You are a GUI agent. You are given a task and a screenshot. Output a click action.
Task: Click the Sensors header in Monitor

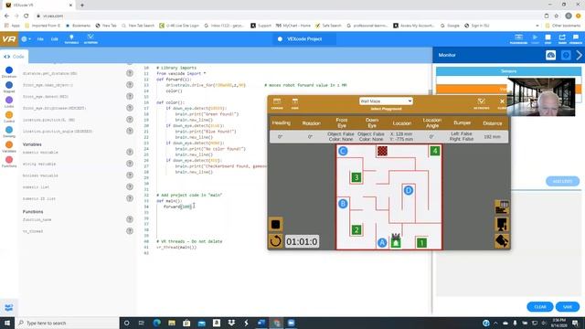coord(508,71)
